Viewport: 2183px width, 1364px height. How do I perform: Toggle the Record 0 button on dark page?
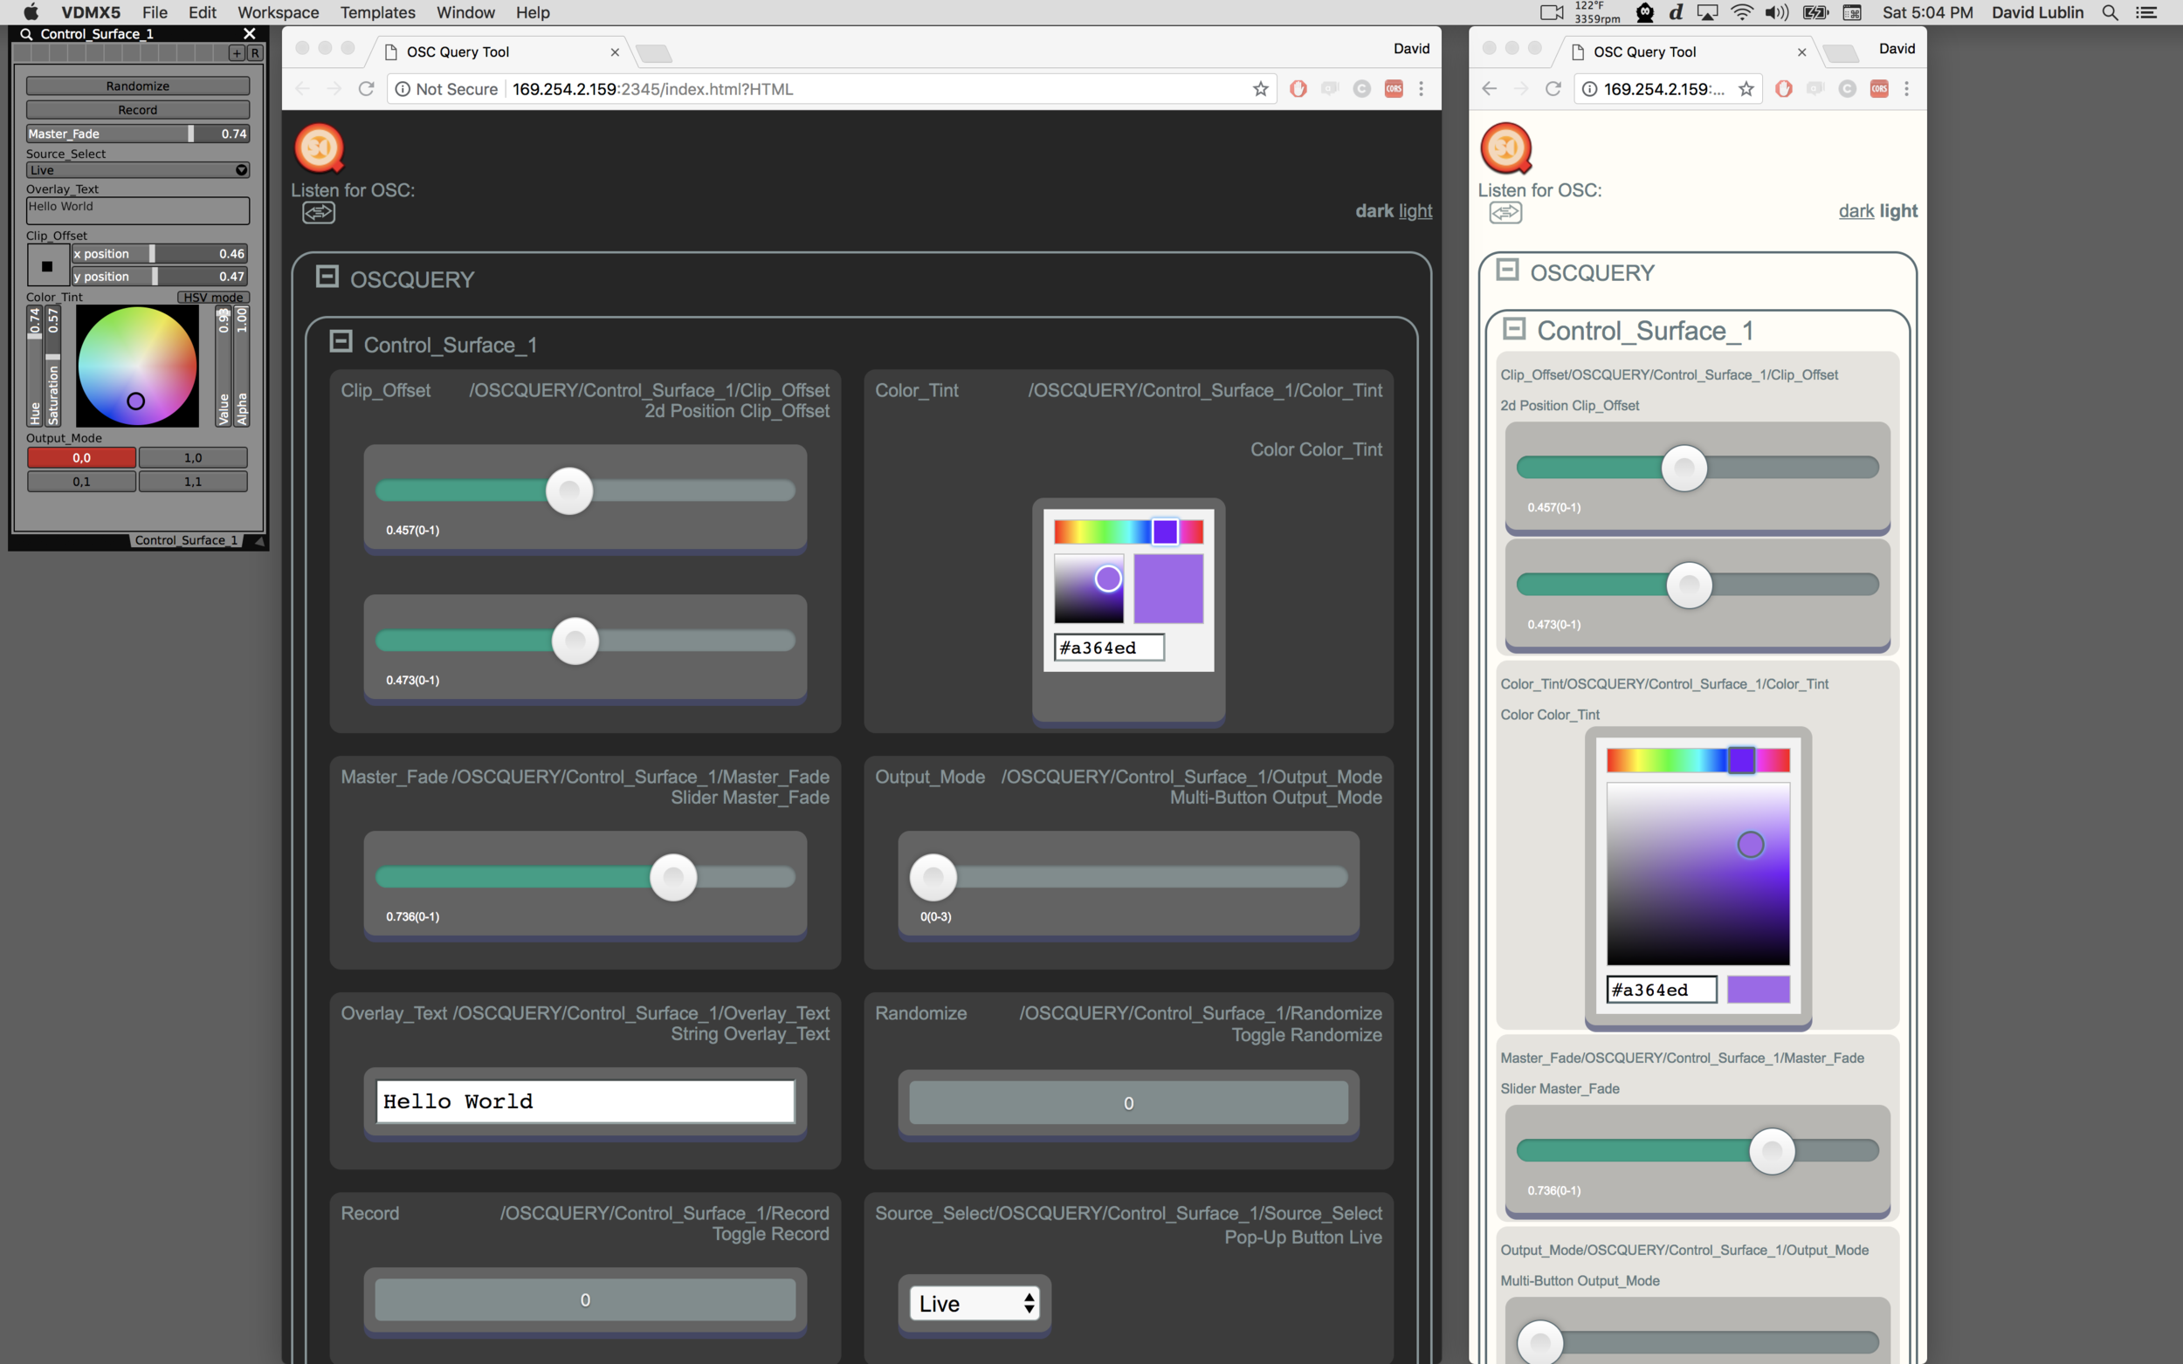tap(585, 1300)
